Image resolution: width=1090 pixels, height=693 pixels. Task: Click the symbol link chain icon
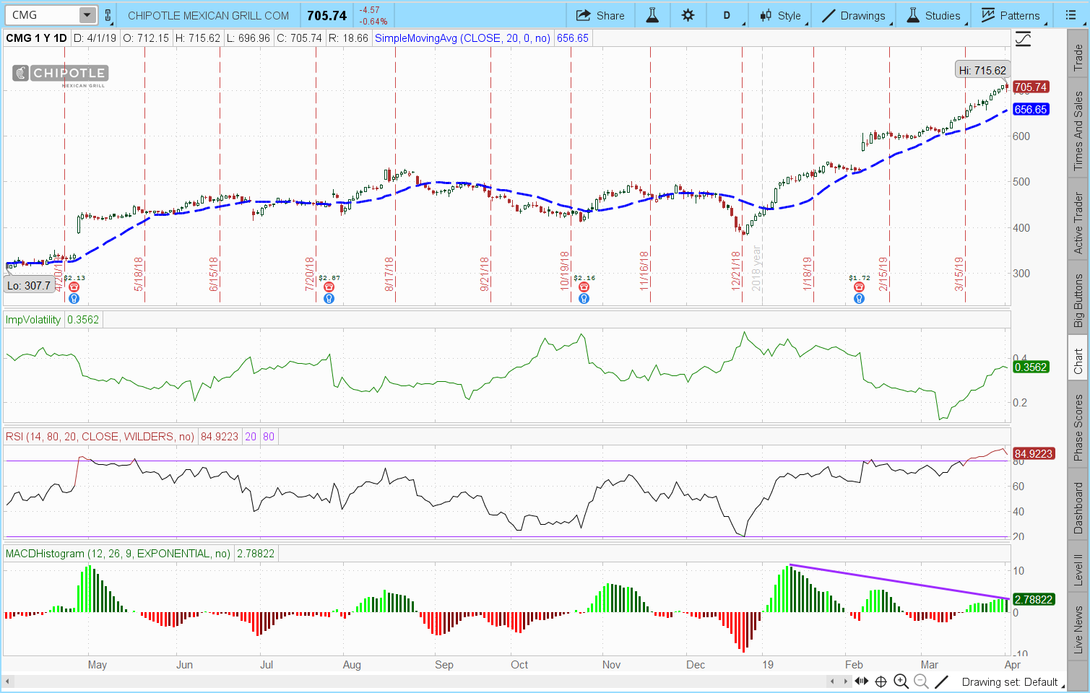click(108, 15)
